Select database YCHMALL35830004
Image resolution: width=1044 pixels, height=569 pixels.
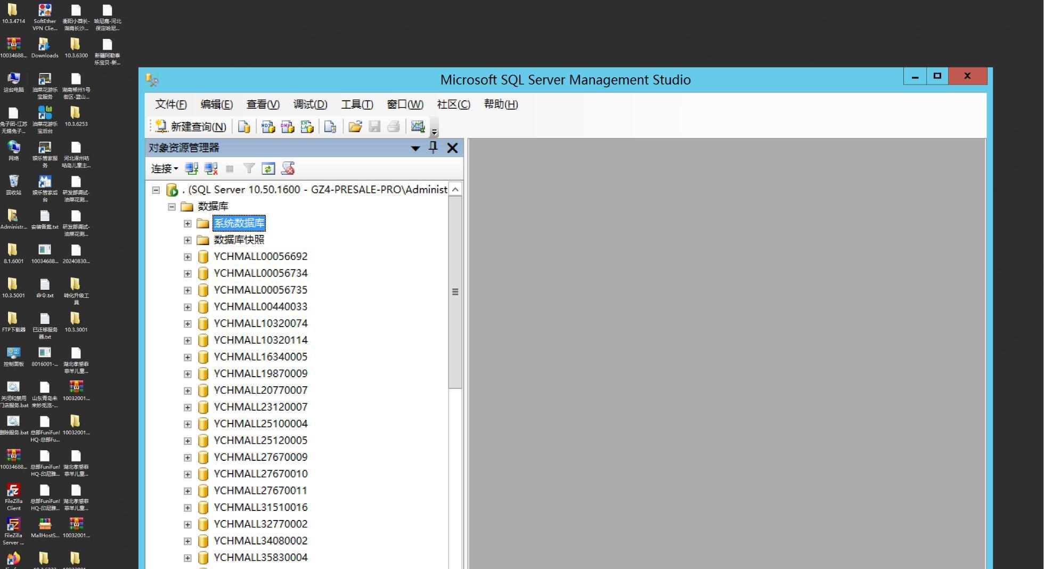point(260,557)
